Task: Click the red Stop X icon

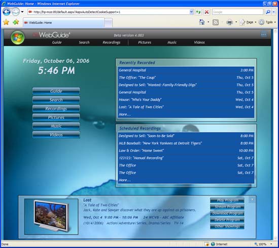Action: 206,12
